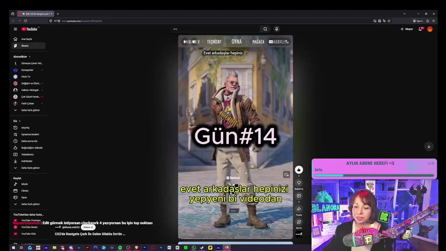
Task: Open Adobe Illustrator from the taskbar
Action: click(87, 248)
